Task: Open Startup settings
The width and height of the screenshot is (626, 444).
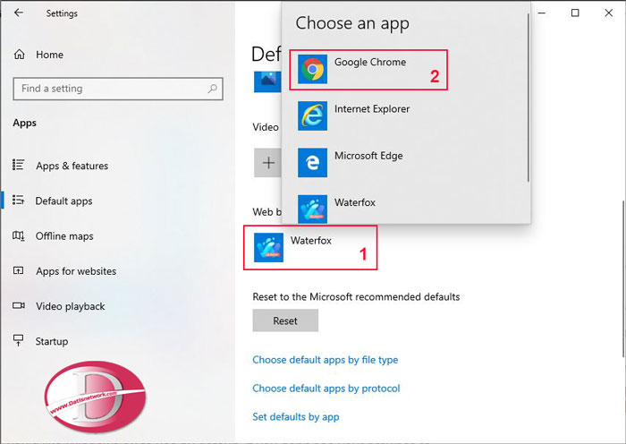Action: coord(52,341)
